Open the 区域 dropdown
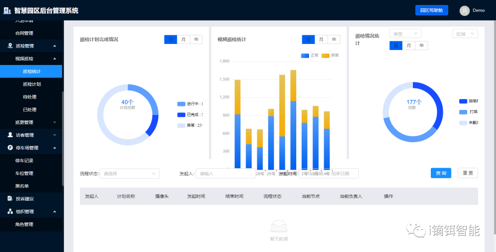This screenshot has width=496, height=252. tap(465, 34)
